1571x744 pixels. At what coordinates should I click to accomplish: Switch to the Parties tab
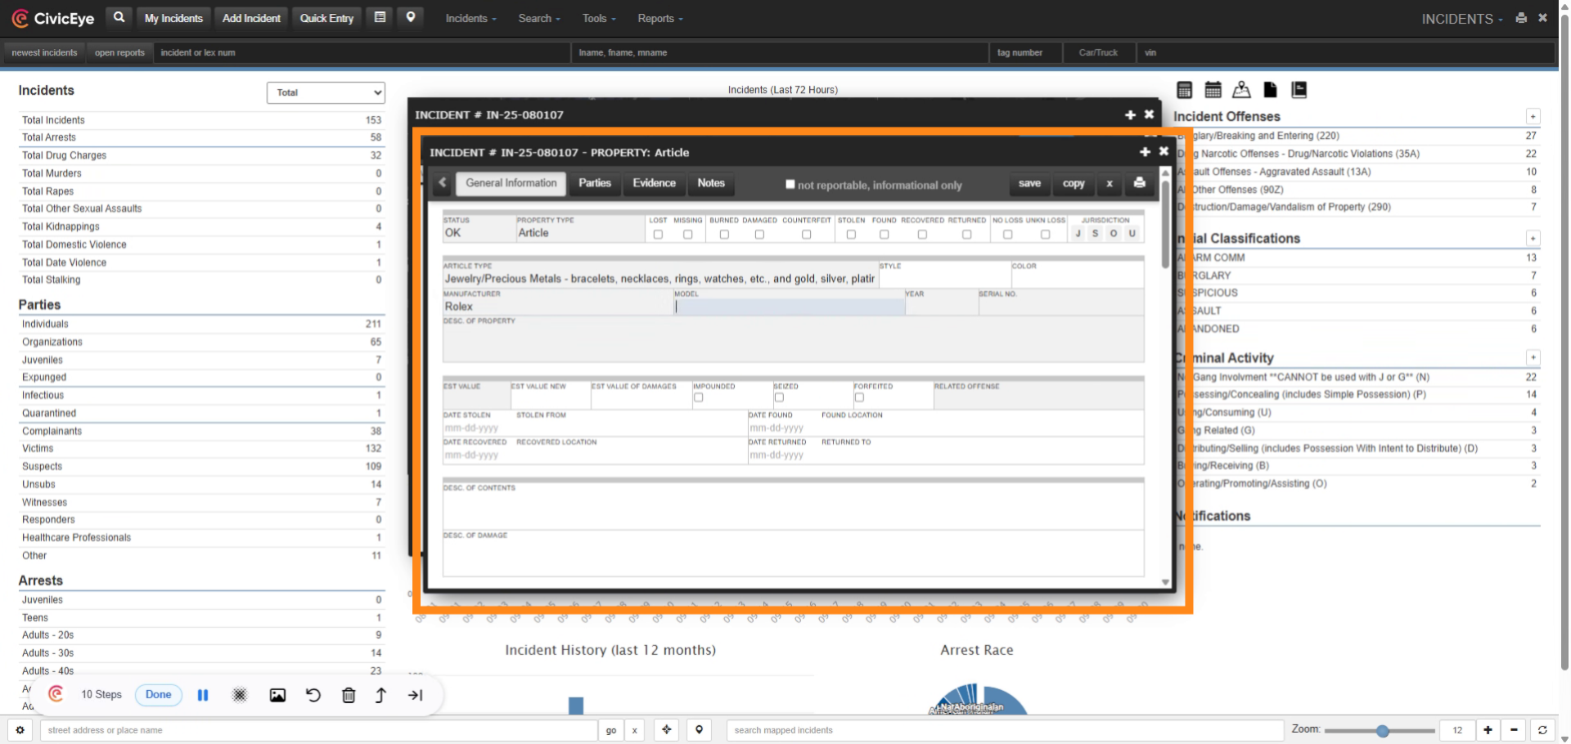tap(595, 183)
